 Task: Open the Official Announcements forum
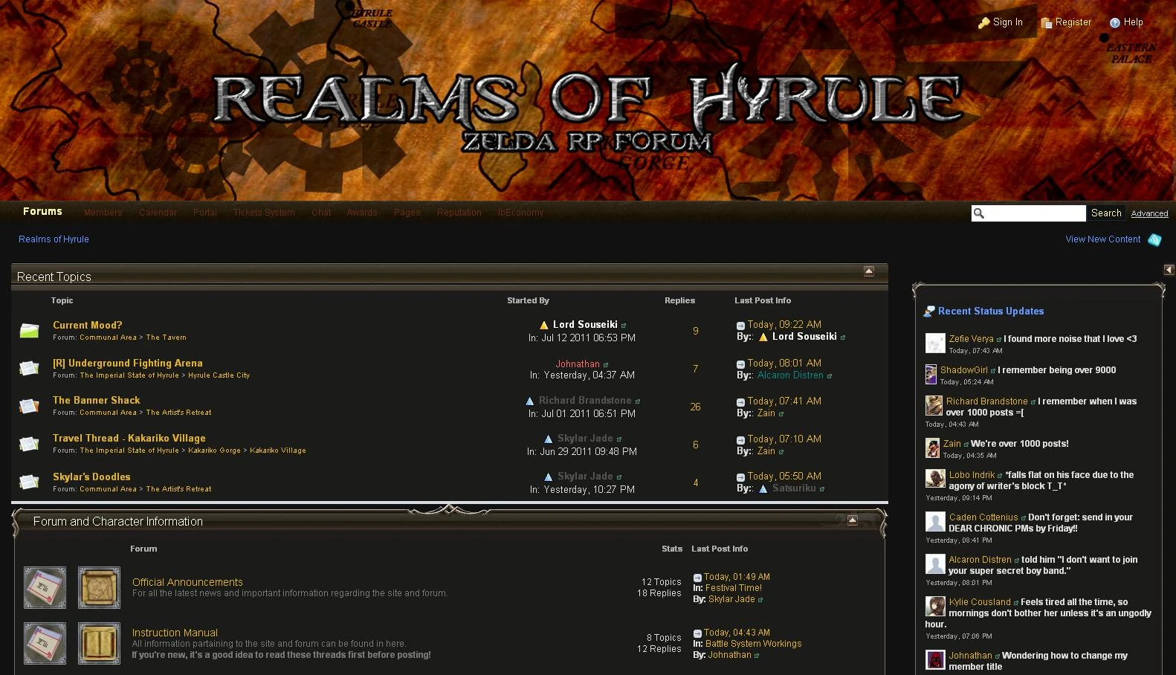(187, 582)
